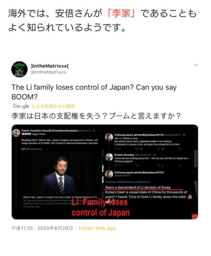Click reply icon under first Eri tweet

tap(116, 148)
